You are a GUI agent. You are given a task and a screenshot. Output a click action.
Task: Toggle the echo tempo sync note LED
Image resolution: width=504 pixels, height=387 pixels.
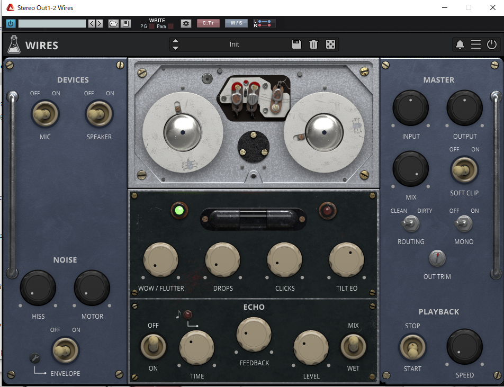tap(188, 314)
